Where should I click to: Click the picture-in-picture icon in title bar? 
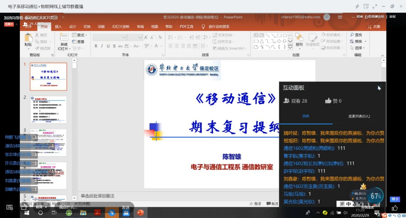tap(366, 6)
